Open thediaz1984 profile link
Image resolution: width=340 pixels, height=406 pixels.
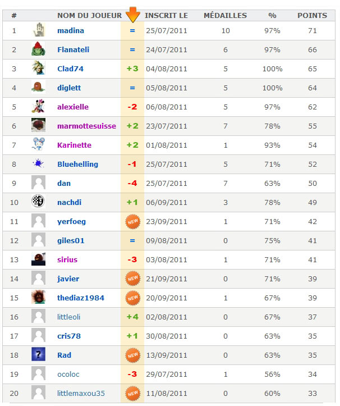(x=81, y=298)
